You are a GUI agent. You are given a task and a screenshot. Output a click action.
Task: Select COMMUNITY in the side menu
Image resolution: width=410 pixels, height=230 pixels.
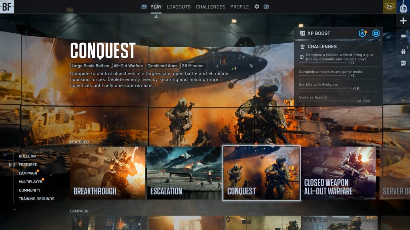click(30, 190)
